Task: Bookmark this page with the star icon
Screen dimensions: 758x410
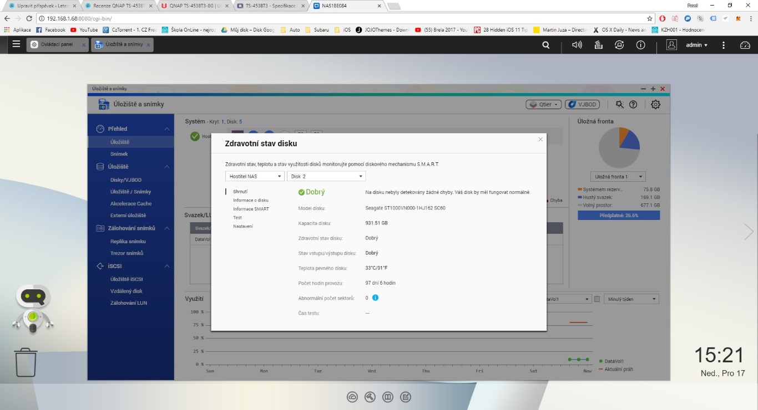Action: (650, 18)
